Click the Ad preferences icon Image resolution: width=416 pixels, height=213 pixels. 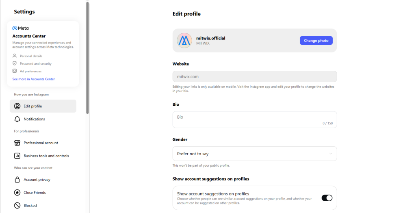[15, 71]
